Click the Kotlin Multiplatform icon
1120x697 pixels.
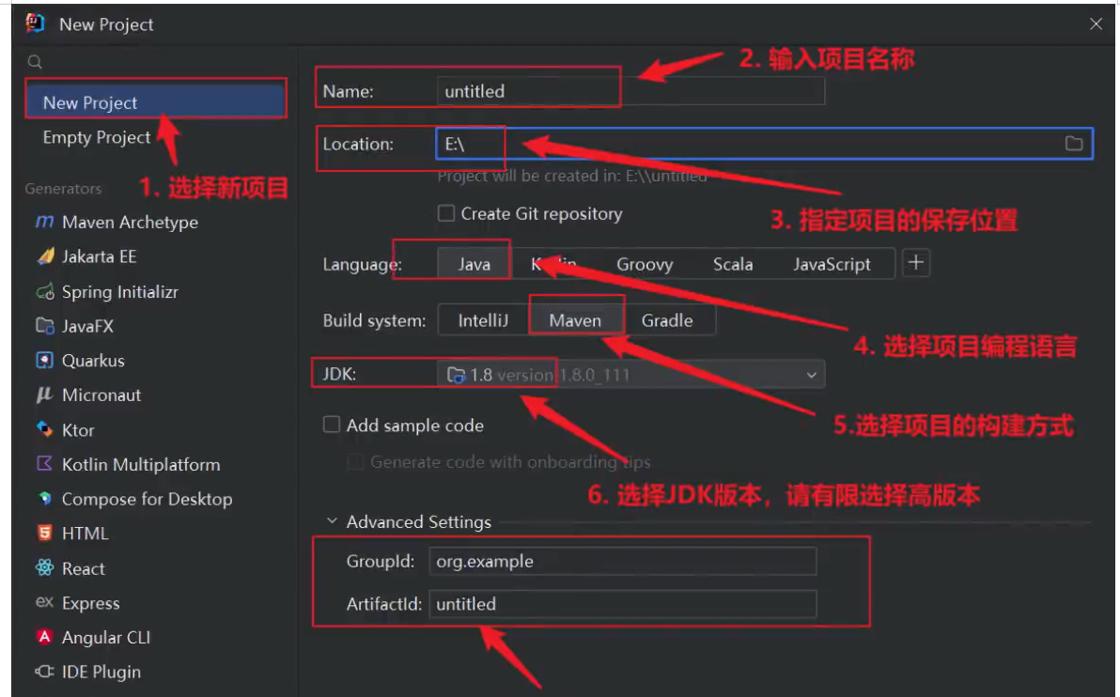tap(44, 464)
